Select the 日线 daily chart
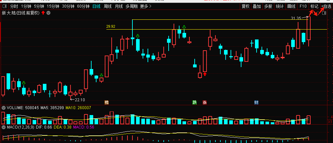The height and width of the screenshot is (143, 333). (97, 6)
